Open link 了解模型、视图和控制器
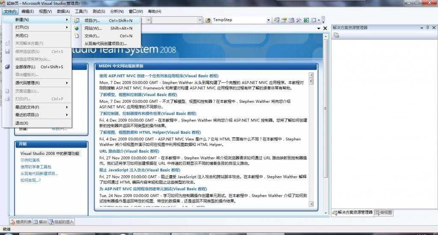 tap(138, 95)
